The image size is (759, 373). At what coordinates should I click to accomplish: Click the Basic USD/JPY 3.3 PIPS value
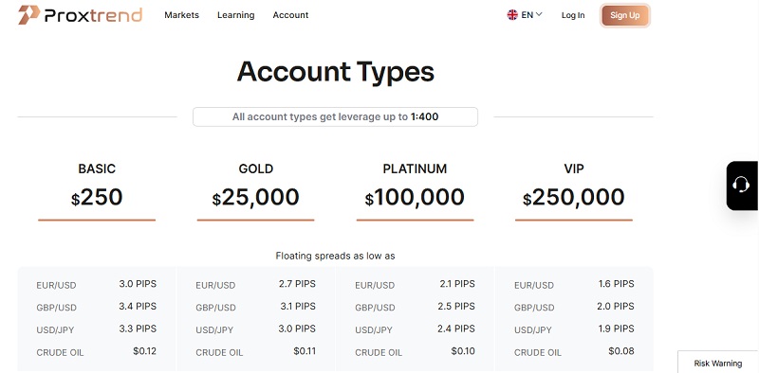point(138,329)
